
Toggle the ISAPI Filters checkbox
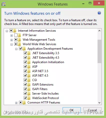tap(25, 89)
